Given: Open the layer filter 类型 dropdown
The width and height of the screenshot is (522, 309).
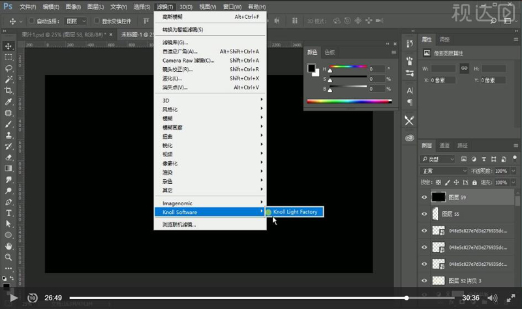Looking at the screenshot, I should (x=437, y=159).
